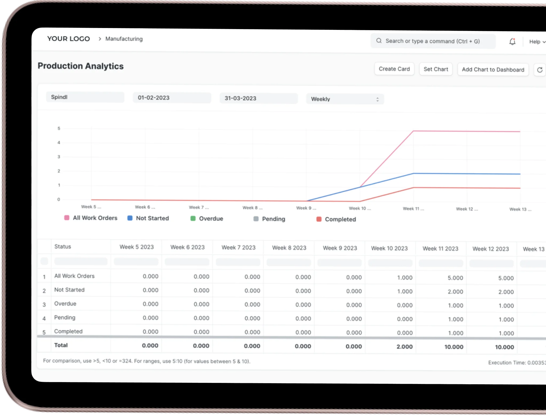Click the notification bell icon
Viewport: 546px width, 416px height.
tap(512, 42)
